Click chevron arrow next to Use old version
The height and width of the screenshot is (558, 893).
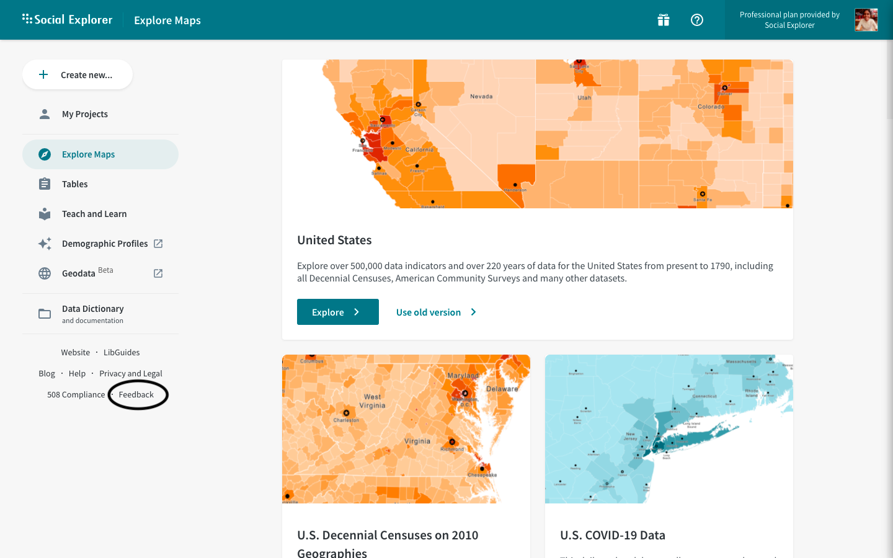[474, 312]
